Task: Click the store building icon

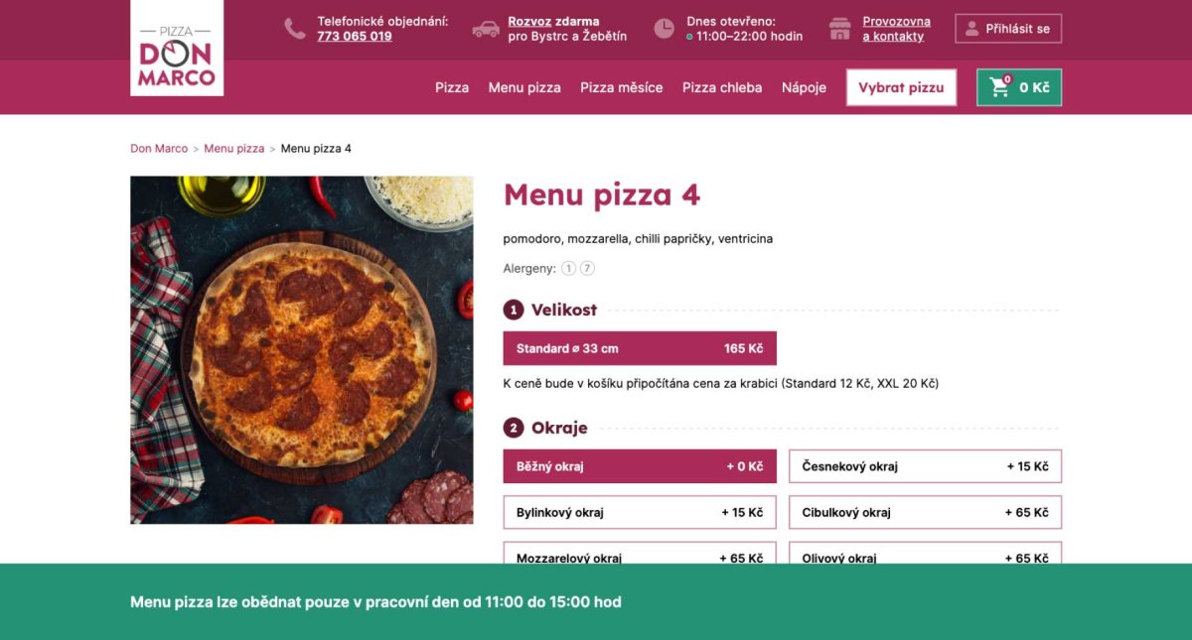Action: coord(840,29)
